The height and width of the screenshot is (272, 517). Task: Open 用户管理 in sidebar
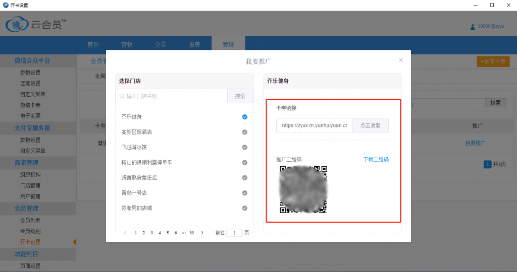click(30, 196)
